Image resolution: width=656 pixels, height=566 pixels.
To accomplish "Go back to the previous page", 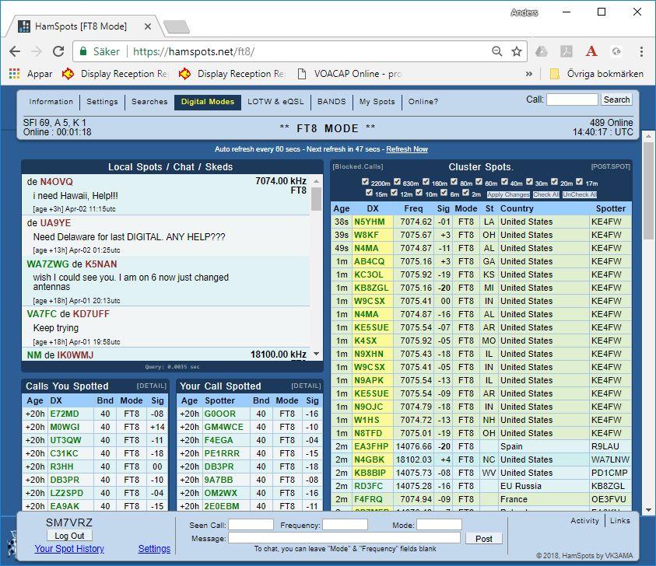I will click(15, 51).
